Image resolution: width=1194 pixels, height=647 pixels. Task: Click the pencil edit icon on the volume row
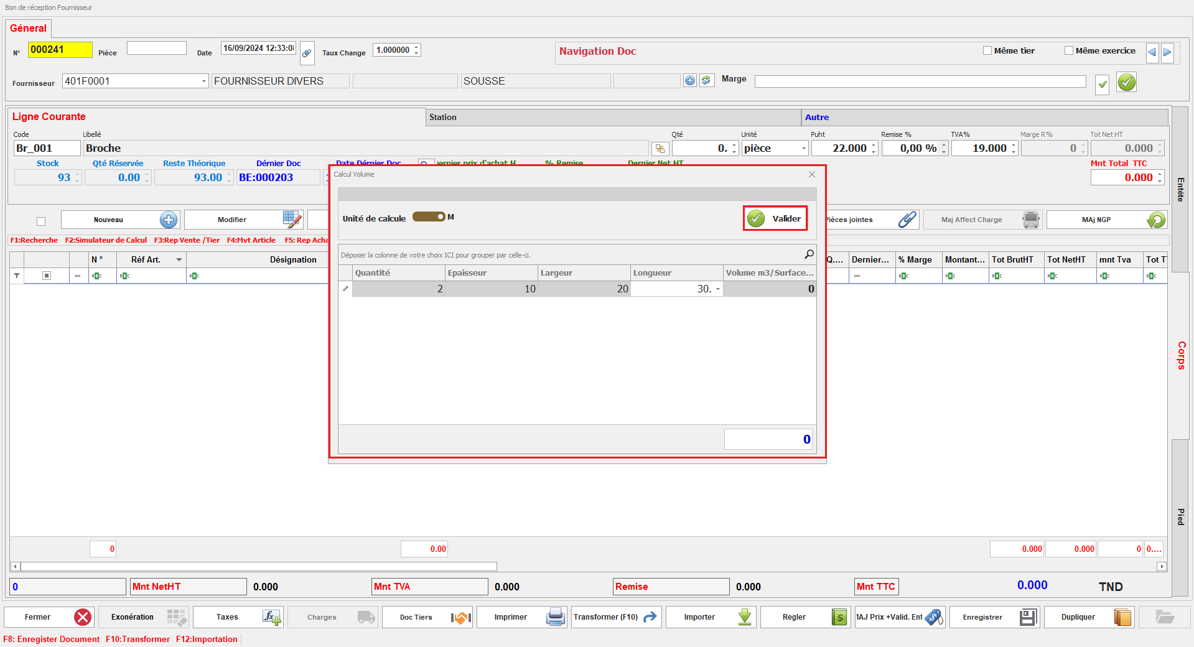pyautogui.click(x=345, y=289)
